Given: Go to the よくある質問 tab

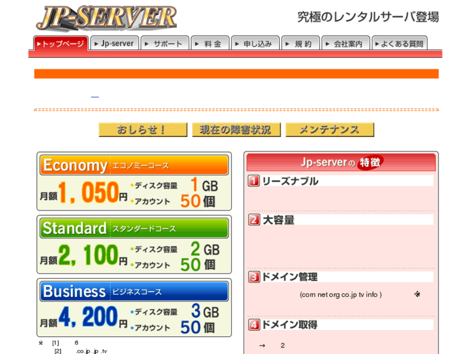Looking at the screenshot, I should tap(399, 44).
